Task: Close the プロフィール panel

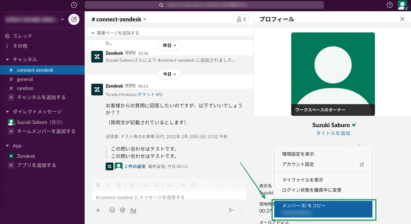Action: click(x=402, y=19)
